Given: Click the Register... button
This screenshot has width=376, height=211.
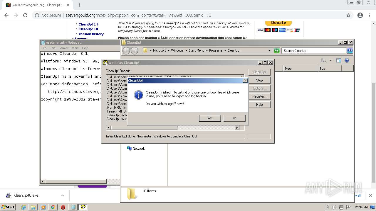Looking at the screenshot, I should 259,96.
